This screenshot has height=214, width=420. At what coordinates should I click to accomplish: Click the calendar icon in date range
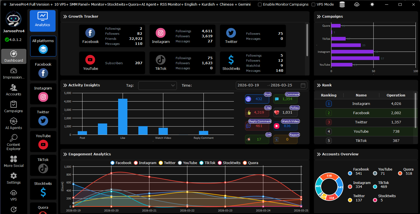point(303,85)
